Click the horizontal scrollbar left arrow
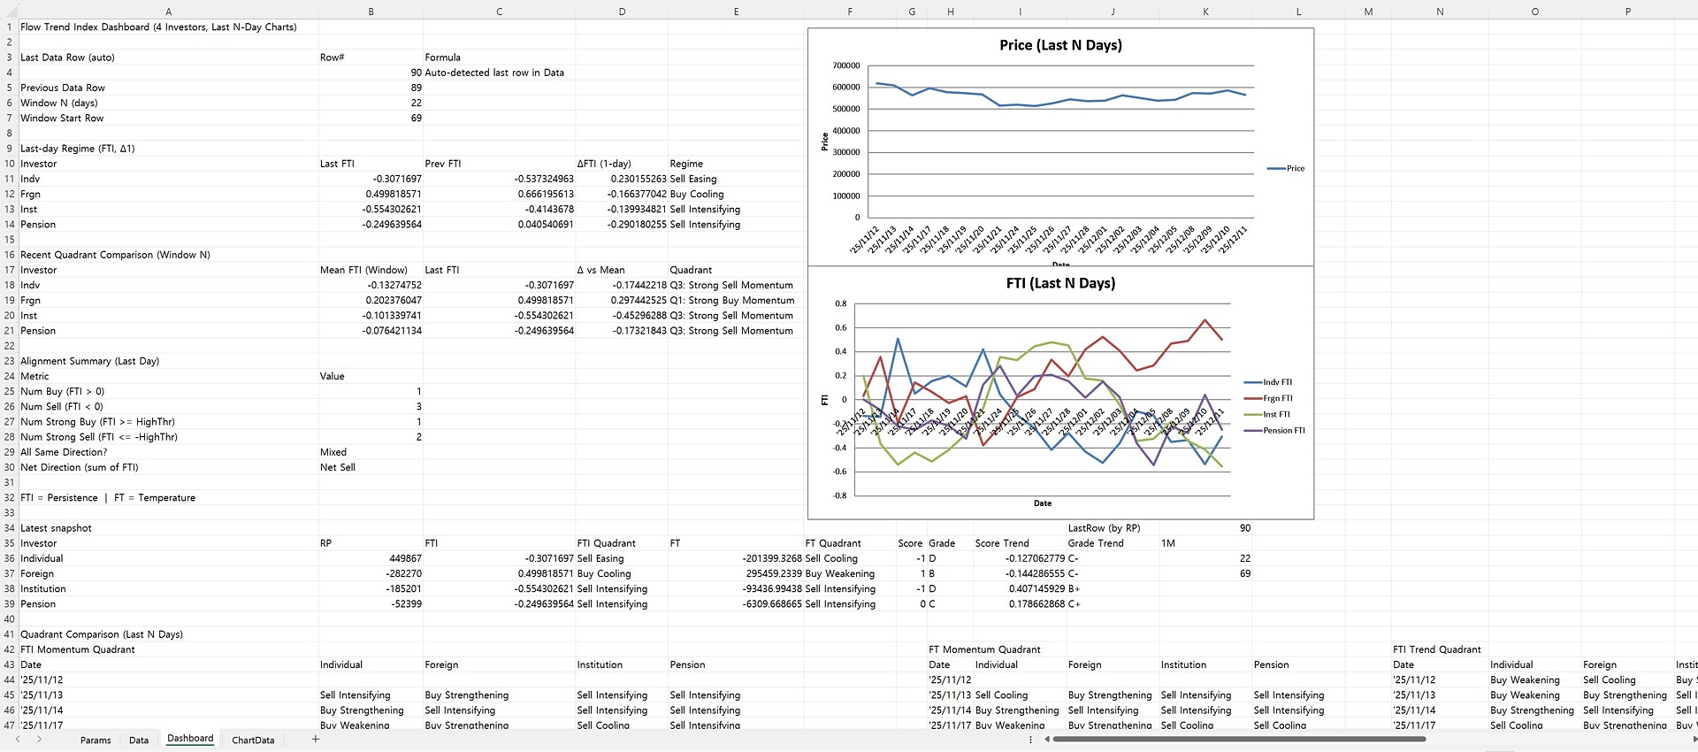Image resolution: width=1698 pixels, height=752 pixels. pyautogui.click(x=1047, y=740)
